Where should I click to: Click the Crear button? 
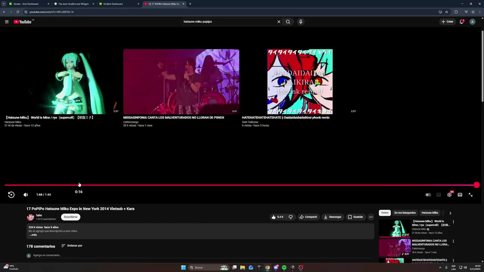[x=447, y=22]
